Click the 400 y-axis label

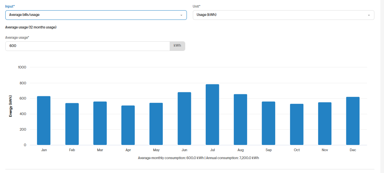(x=23, y=114)
